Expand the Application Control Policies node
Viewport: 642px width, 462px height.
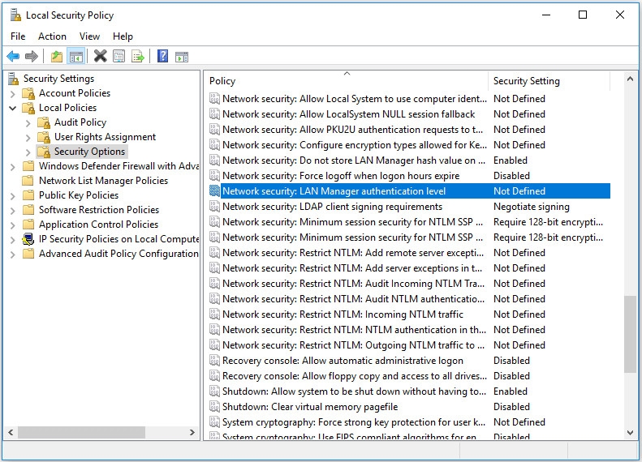click(13, 225)
